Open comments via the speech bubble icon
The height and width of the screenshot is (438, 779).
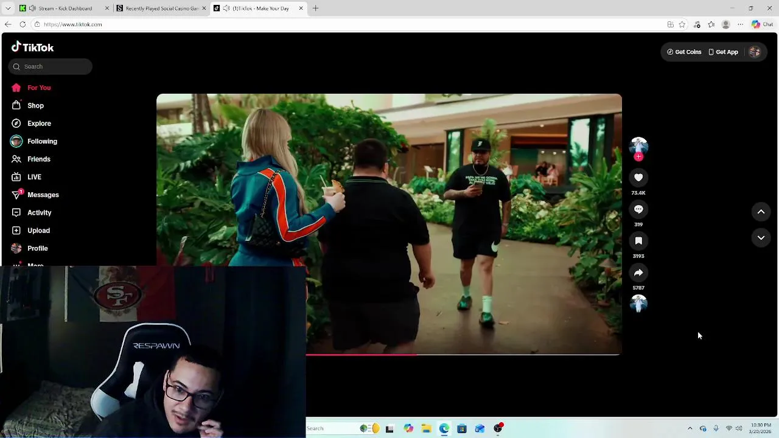click(x=638, y=209)
